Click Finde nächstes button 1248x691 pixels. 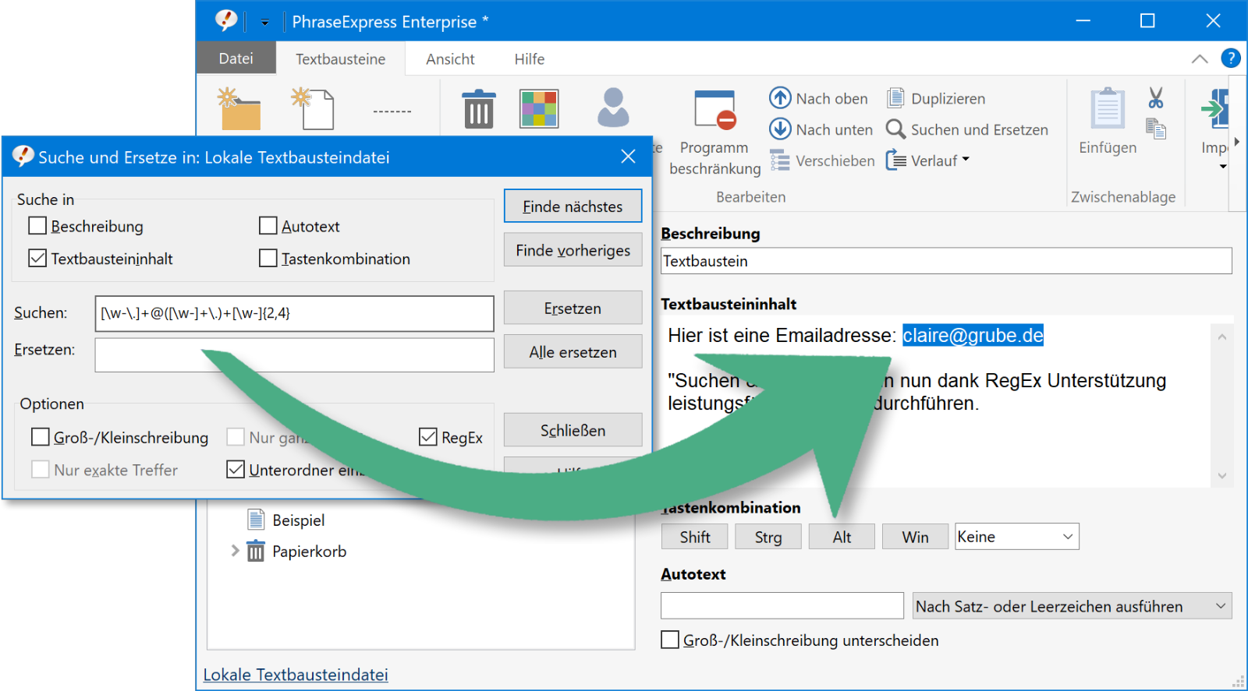[x=573, y=206]
